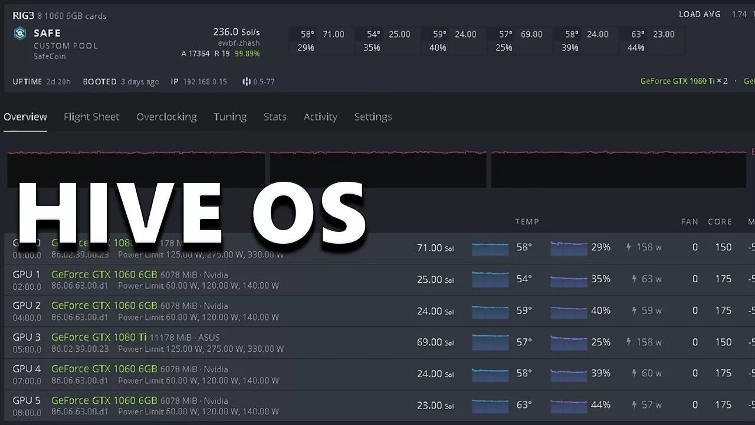Click the SAFE coin hexagon icon

[x=20, y=33]
